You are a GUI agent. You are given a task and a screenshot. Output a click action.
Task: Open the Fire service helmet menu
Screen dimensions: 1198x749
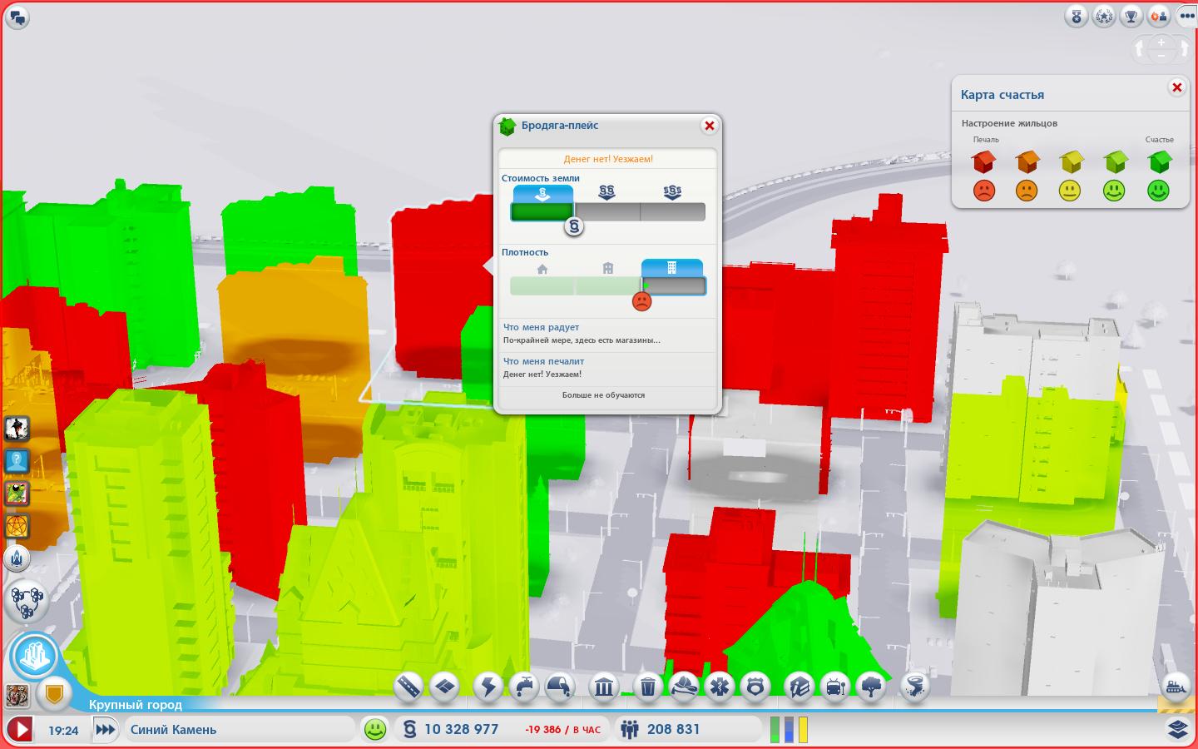tap(684, 687)
